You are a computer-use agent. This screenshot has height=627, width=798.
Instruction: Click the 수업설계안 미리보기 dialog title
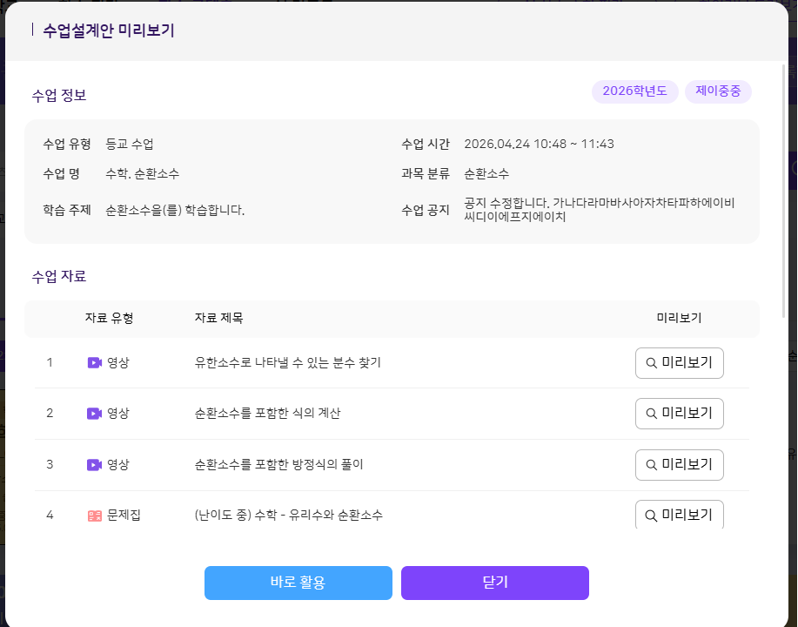click(109, 30)
